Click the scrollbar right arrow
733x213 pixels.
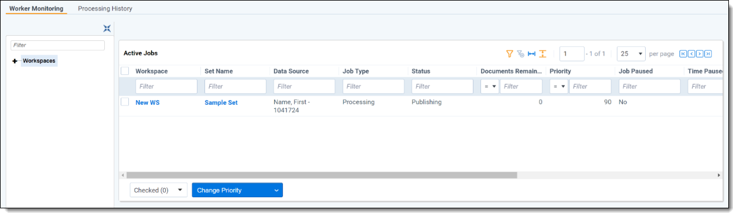[x=719, y=175]
